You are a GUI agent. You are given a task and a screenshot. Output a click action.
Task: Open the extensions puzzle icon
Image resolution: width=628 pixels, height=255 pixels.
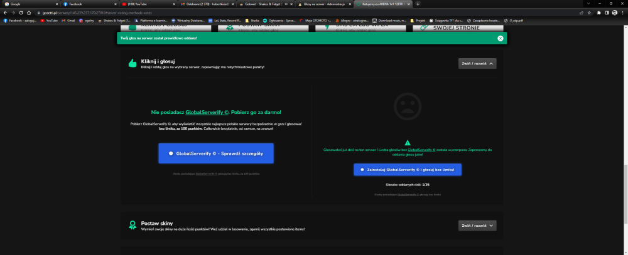tap(599, 13)
